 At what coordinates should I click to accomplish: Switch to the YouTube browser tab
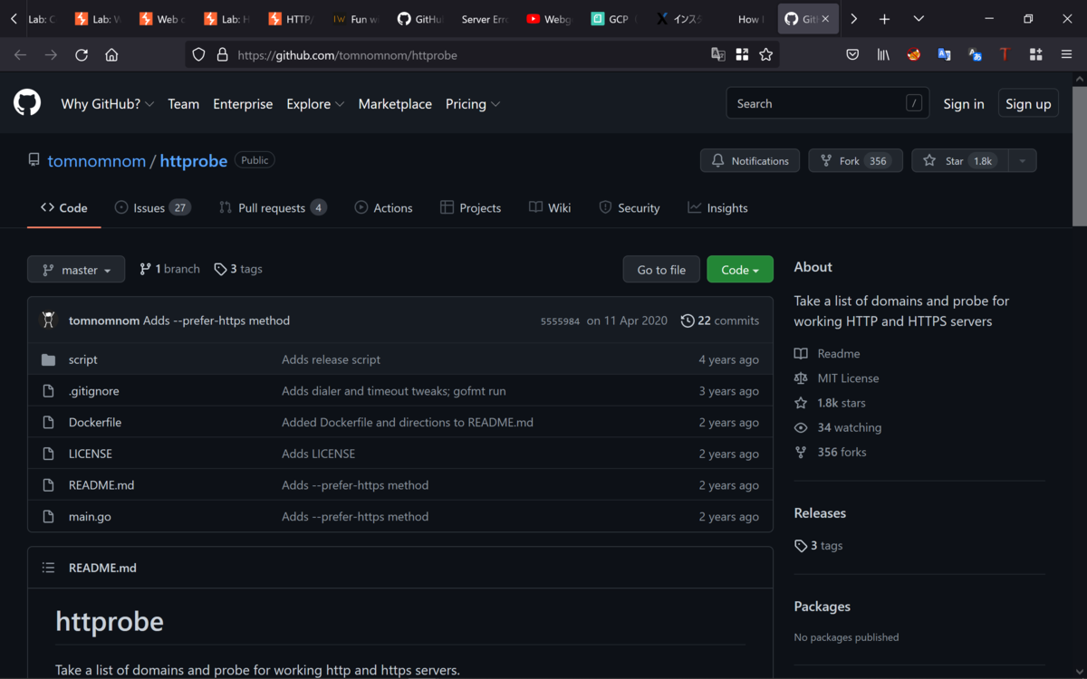550,19
